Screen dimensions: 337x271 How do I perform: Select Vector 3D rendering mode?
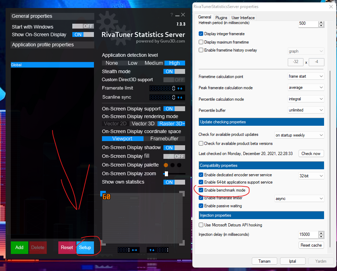point(143,124)
